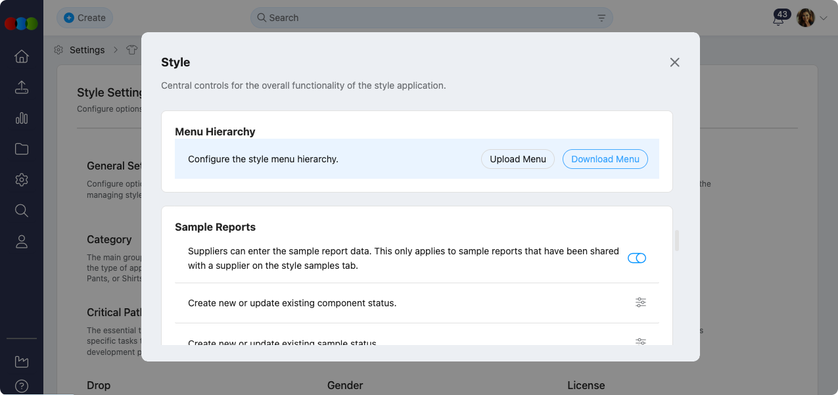This screenshot has height=395, width=838.
Task: Click the Create button
Action: click(x=85, y=18)
